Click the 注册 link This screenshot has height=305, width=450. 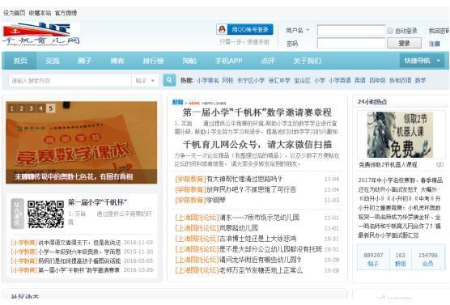point(434,44)
